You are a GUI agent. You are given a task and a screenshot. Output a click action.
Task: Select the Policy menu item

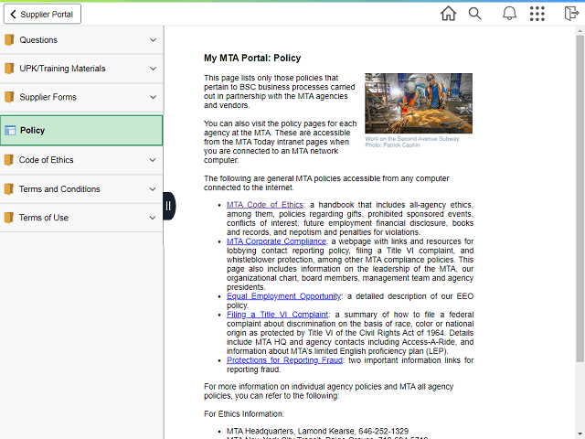81,130
